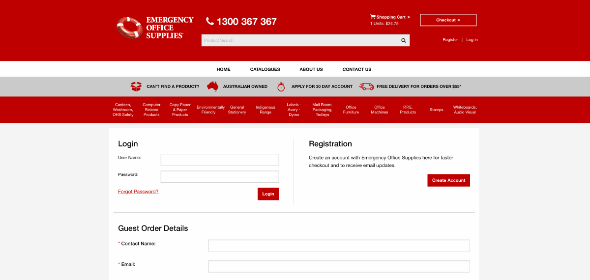590x280 pixels.
Task: Open Mail Room, Packaging, Trolleys category
Action: [x=323, y=110]
